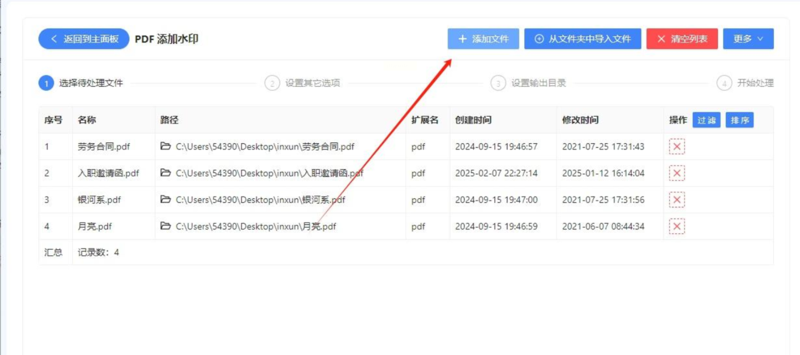Delete 劳务合同.pdf row with red X
800x355 pixels.
677,146
